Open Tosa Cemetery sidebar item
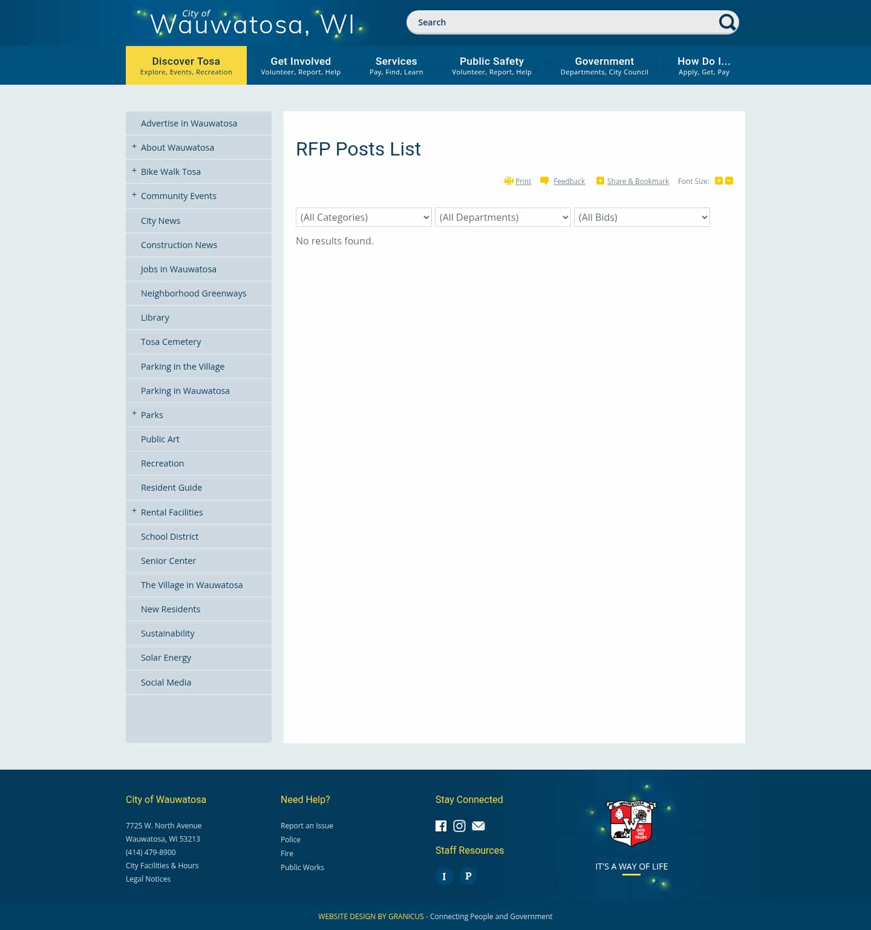The image size is (871, 930). tap(198, 342)
